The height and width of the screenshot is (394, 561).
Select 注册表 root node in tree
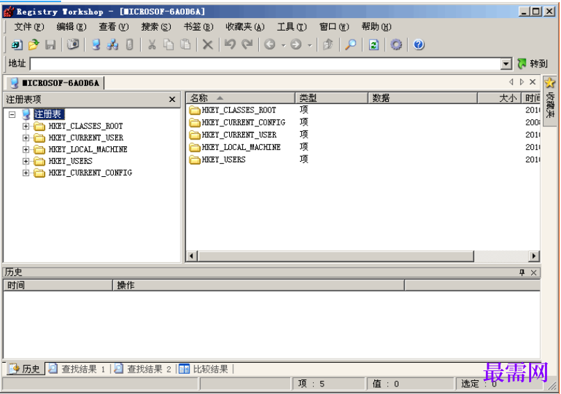pos(49,114)
